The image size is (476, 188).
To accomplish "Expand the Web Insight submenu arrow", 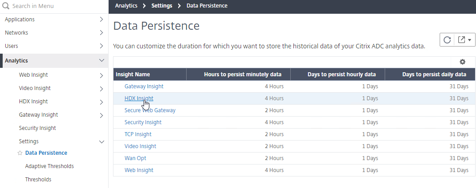I will coord(101,75).
